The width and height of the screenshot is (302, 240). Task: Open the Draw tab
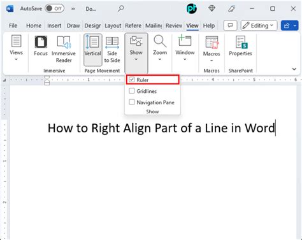coord(73,25)
